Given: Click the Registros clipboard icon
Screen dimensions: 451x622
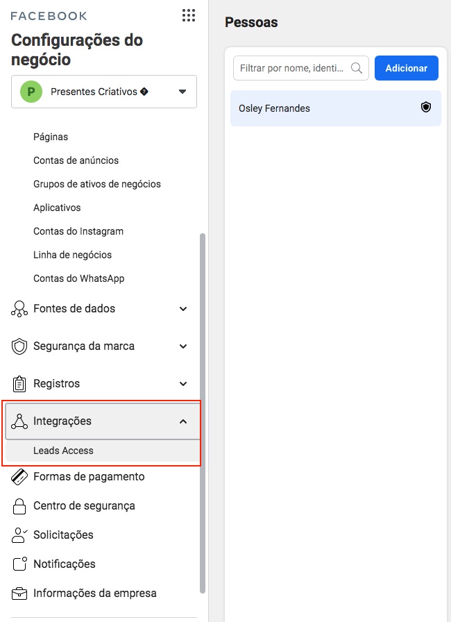Looking at the screenshot, I should (x=19, y=384).
